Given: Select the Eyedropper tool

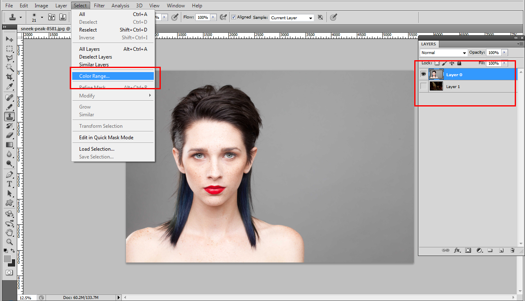Looking at the screenshot, I should pyautogui.click(x=9, y=86).
